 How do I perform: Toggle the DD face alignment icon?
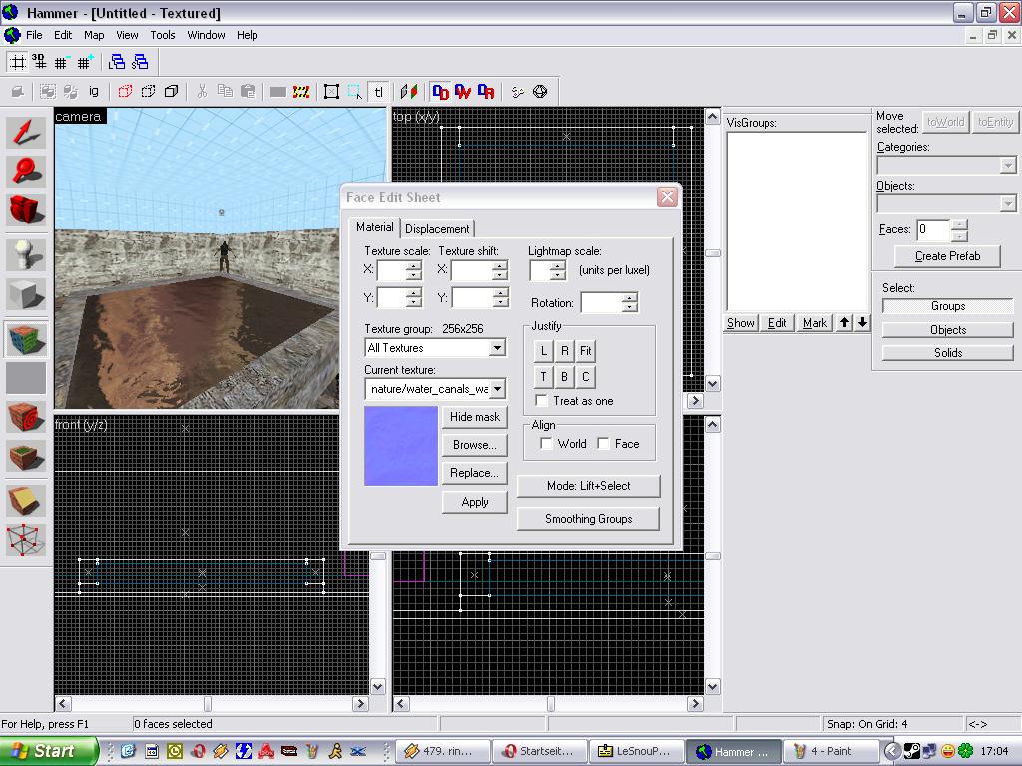(x=440, y=91)
